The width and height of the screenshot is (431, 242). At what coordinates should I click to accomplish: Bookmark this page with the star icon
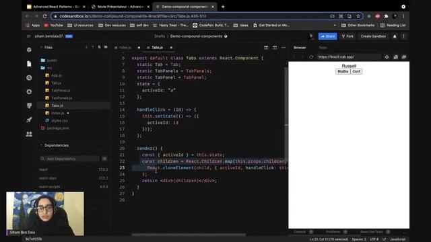(x=358, y=16)
